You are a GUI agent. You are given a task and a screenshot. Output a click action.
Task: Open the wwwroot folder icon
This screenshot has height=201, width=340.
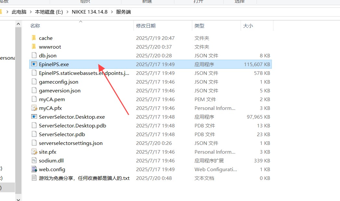(34, 47)
